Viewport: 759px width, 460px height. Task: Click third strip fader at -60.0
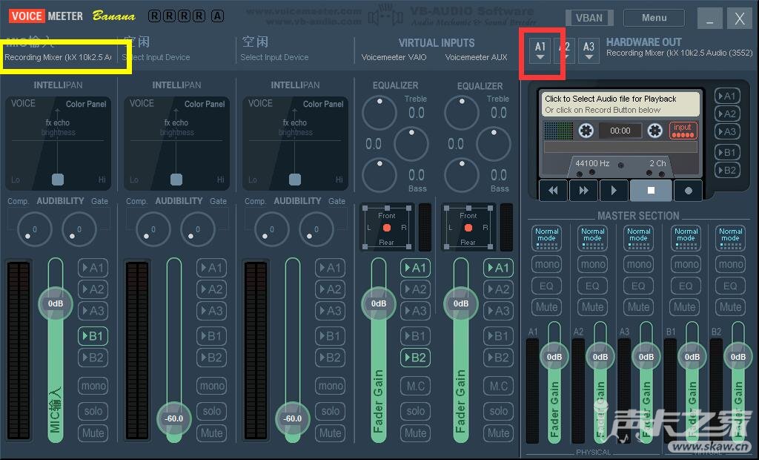[292, 418]
